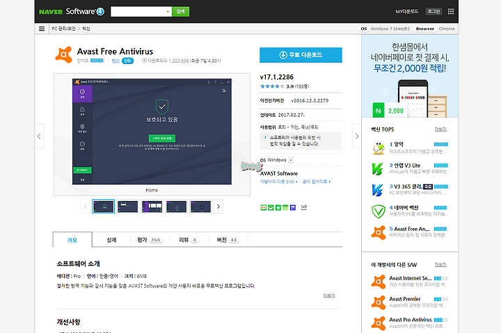Click the large Home screenshot preview
This screenshot has width=501, height=333.
click(152, 131)
